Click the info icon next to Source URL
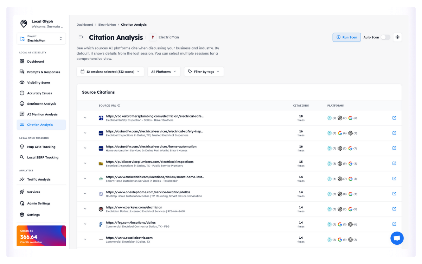Viewport: 422px width, 264px height. tap(119, 106)
